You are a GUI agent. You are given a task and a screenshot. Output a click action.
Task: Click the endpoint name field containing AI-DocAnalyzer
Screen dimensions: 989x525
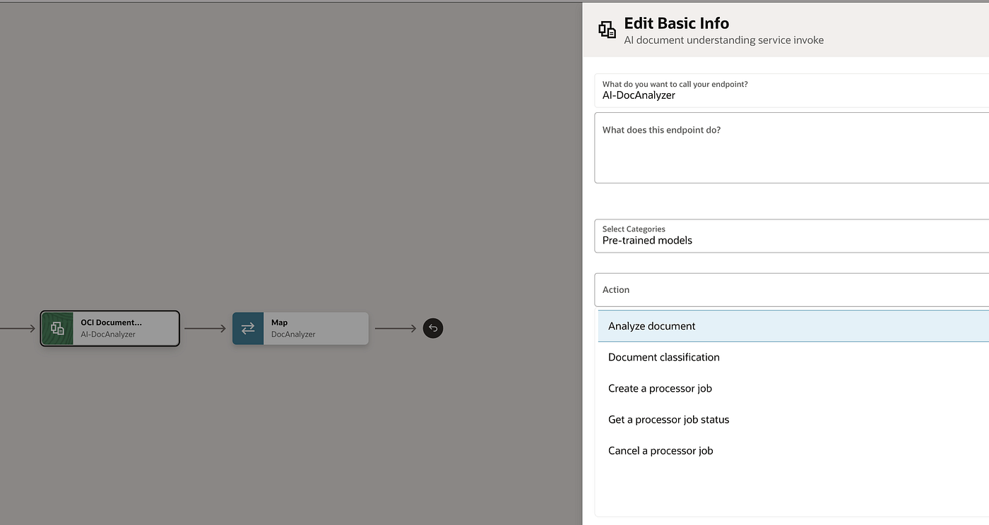click(x=791, y=90)
